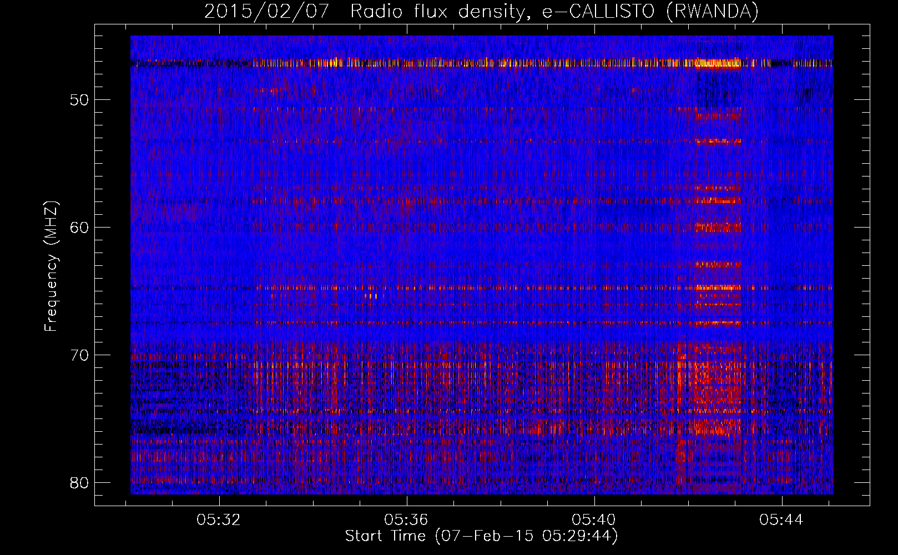The height and width of the screenshot is (555, 898).
Task: Click the 05:40 time tick label
Action: coord(594,520)
